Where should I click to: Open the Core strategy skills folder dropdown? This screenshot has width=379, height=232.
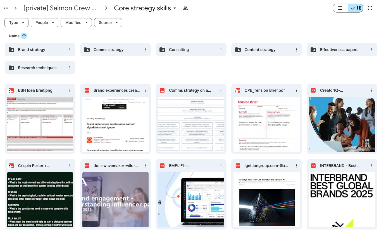(x=145, y=8)
